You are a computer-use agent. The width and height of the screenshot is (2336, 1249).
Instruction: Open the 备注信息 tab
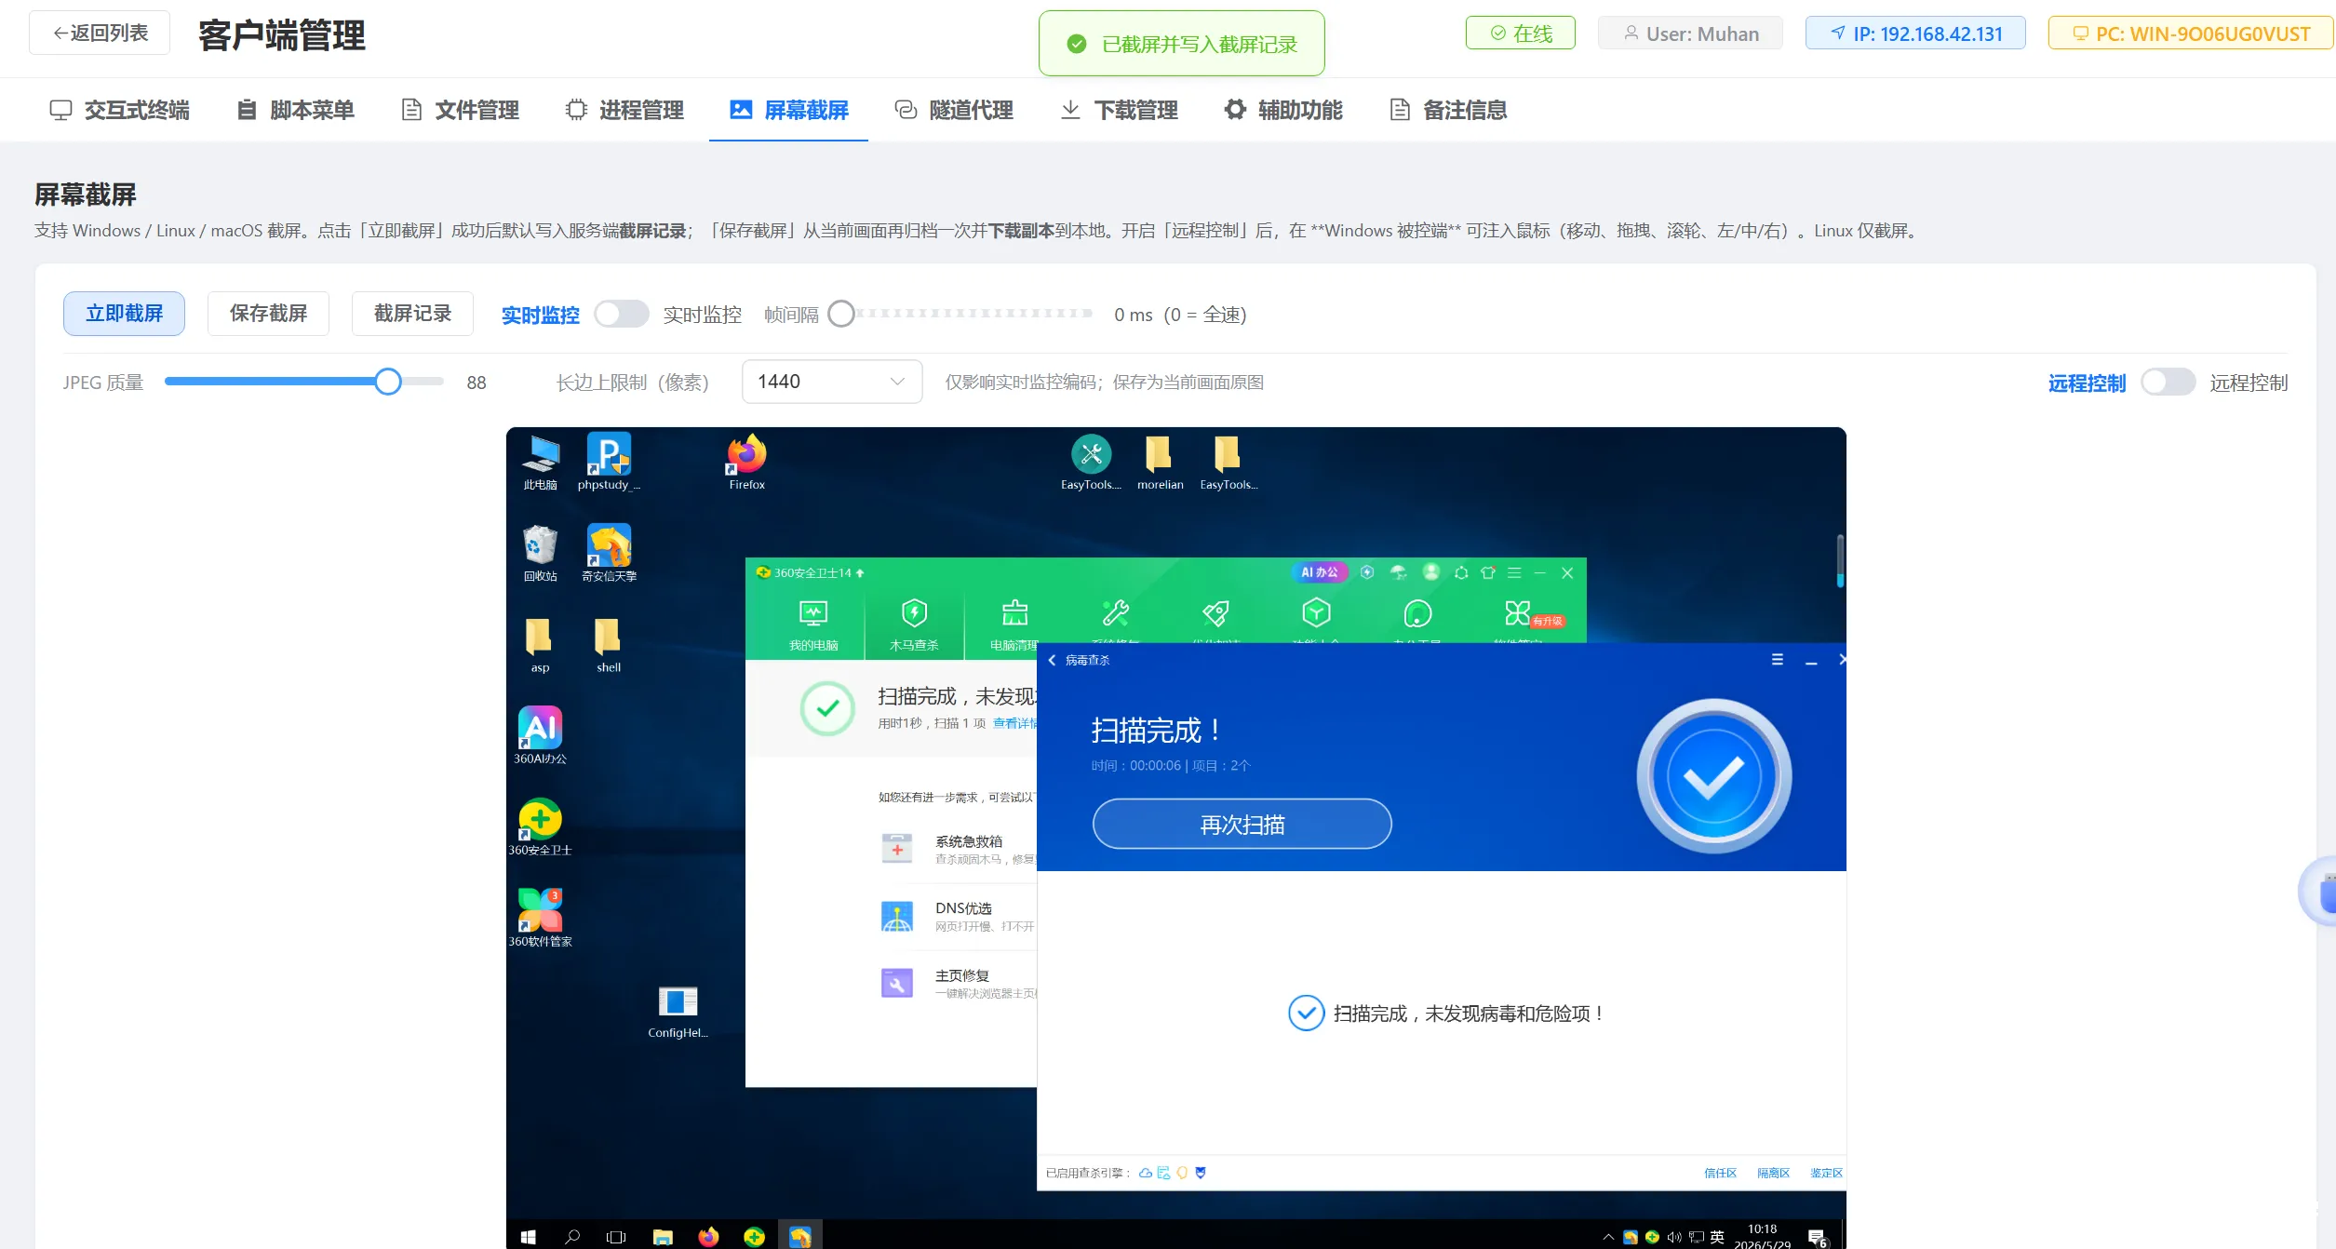pos(1448,110)
